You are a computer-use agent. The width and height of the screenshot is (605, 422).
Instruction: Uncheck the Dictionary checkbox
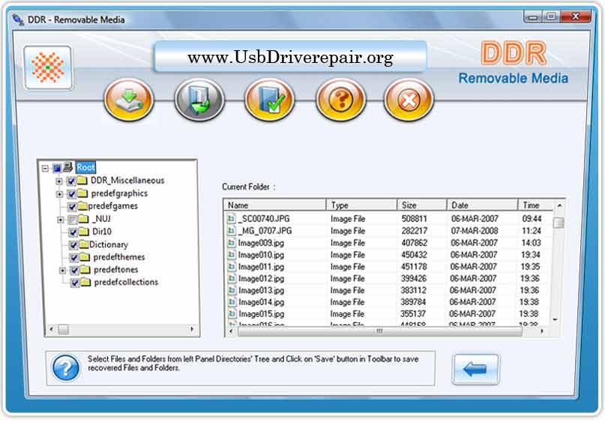click(73, 245)
